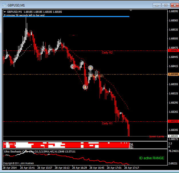This screenshot has height=173, width=179.
Task: Click the Daily R2 pivot label
Action: point(107,53)
